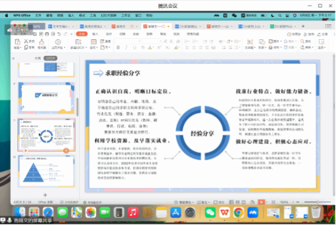Image resolution: width=336 pixels, height=225 pixels.
Task: Toggle bold formatting in the ribbon
Action: click(118, 47)
